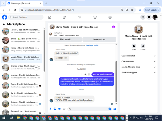Click the Mark as sold button

point(65,39)
